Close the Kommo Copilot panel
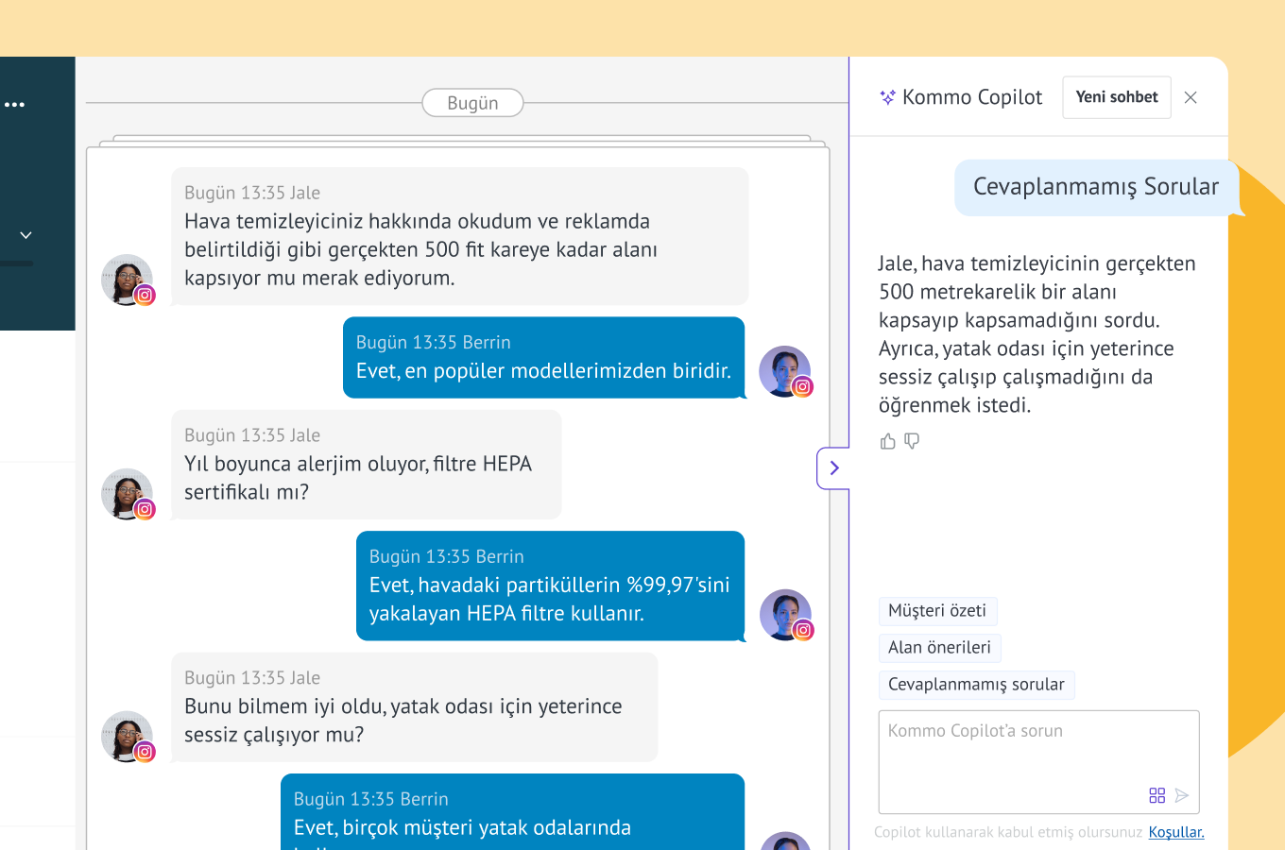 (x=1191, y=97)
